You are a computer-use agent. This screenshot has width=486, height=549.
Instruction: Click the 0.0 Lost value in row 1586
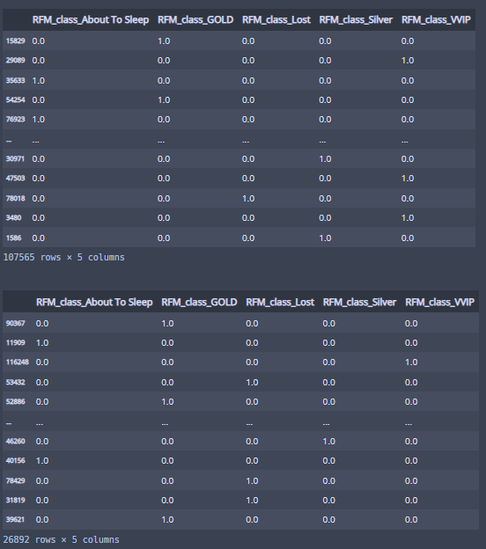248,238
